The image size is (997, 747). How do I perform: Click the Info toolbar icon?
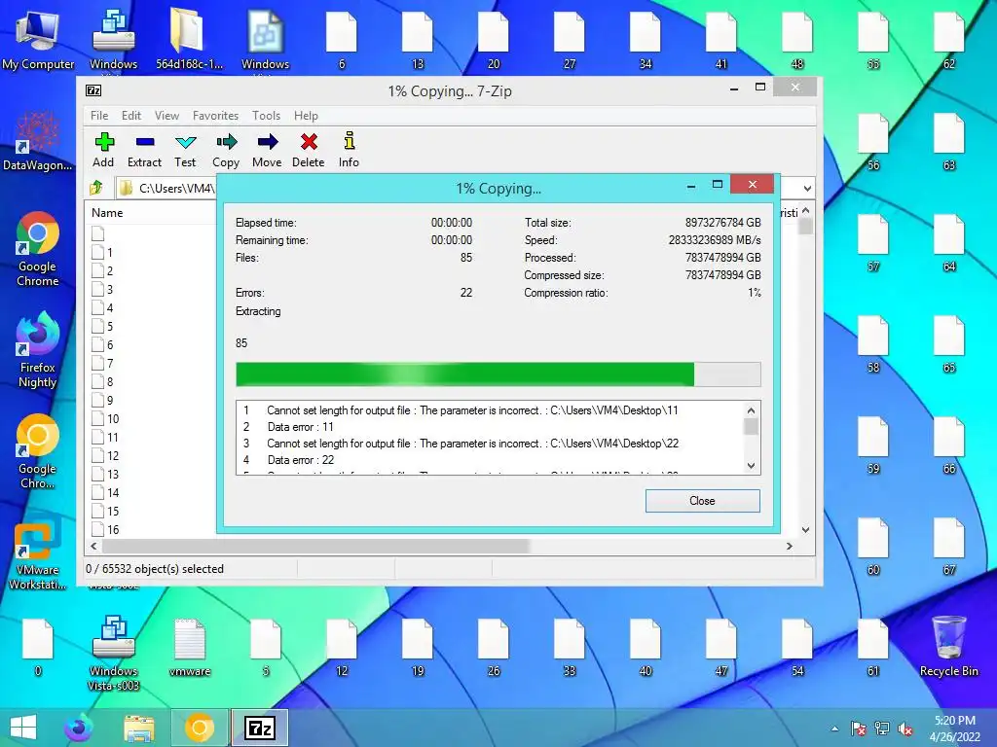(349, 150)
